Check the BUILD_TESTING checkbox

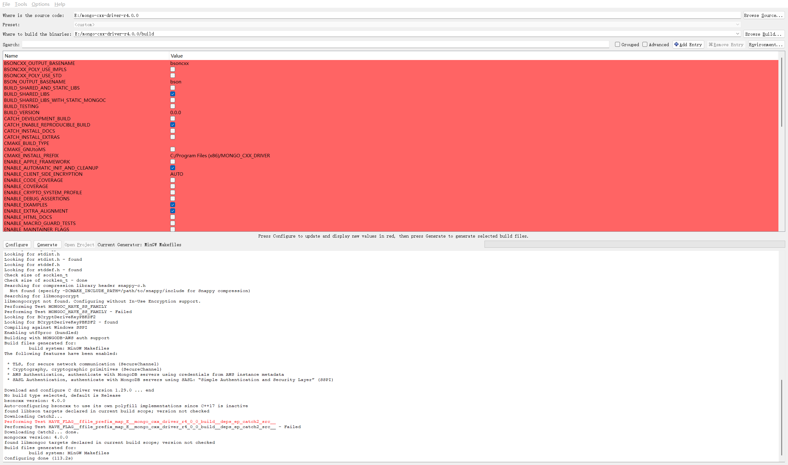[173, 106]
